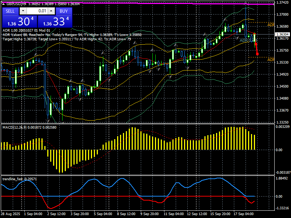Click the trendline scale value 1.88492
291x218 pixels.
coord(282,178)
